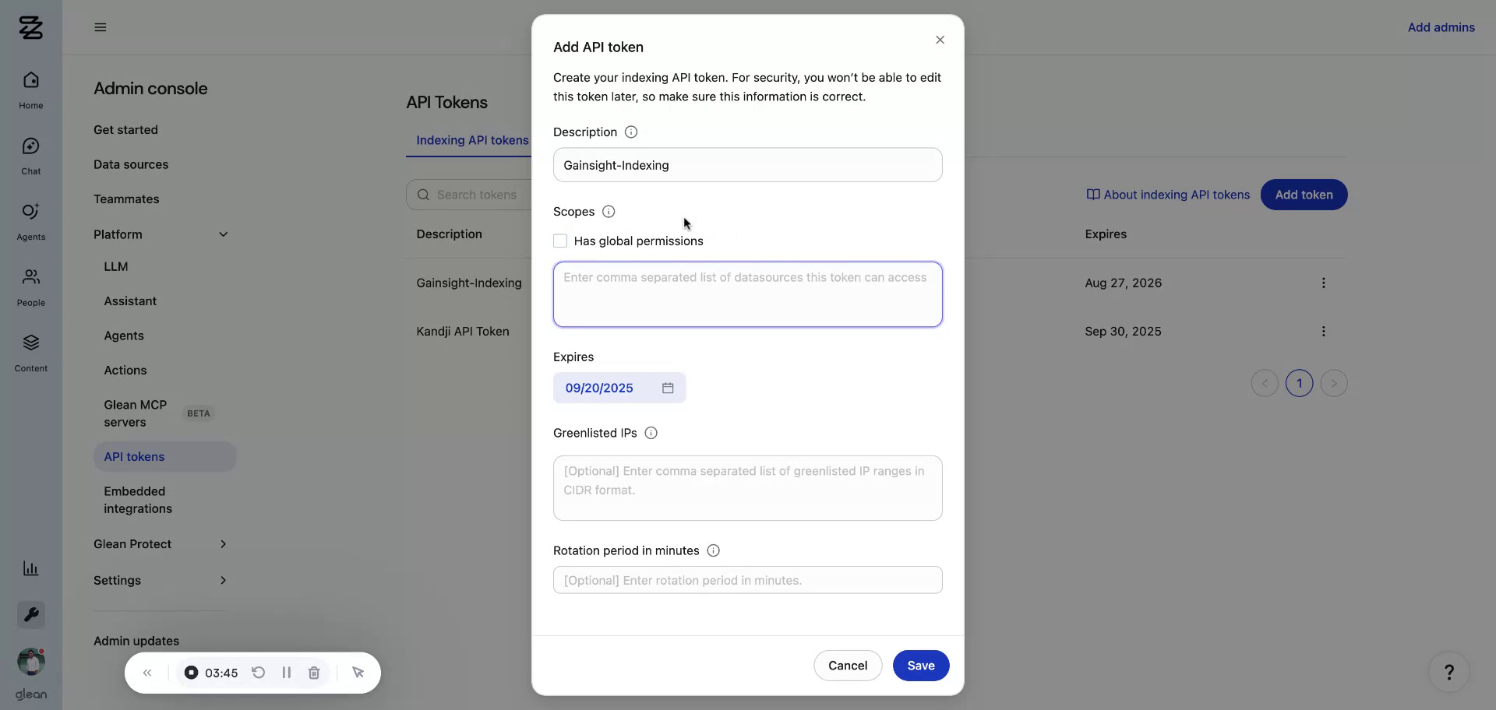Click the analytics chart icon in sidebar
This screenshot has height=710, width=1496.
[x=30, y=568]
